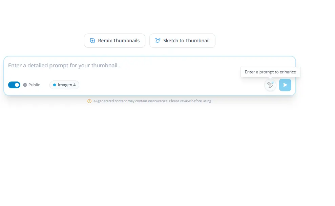
Task: Toggle thumbnail visibility to private
Action: [14, 85]
